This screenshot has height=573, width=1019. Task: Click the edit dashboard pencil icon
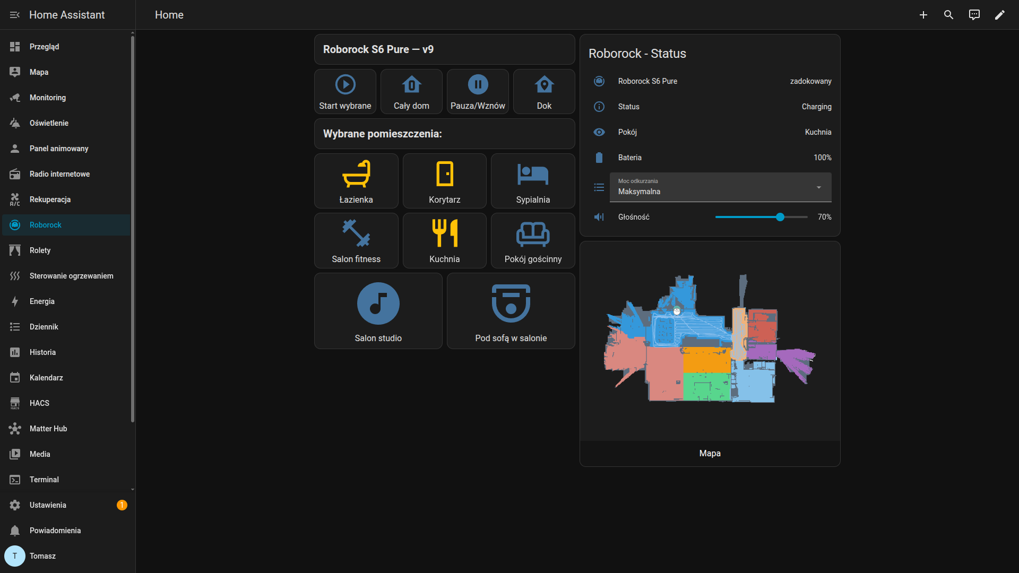(x=1000, y=15)
